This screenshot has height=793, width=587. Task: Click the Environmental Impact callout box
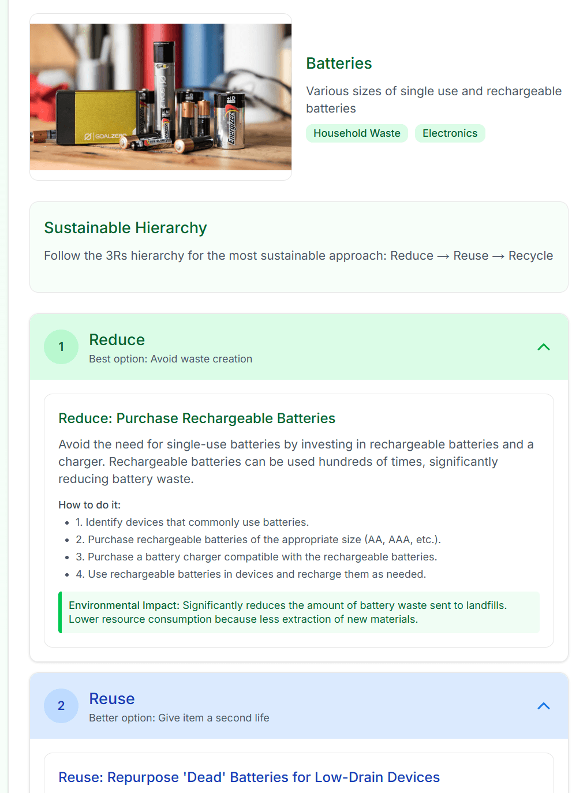pyautogui.click(x=299, y=612)
